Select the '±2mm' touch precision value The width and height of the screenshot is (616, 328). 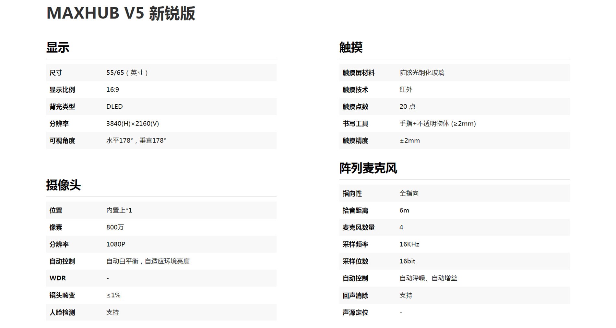coord(410,140)
